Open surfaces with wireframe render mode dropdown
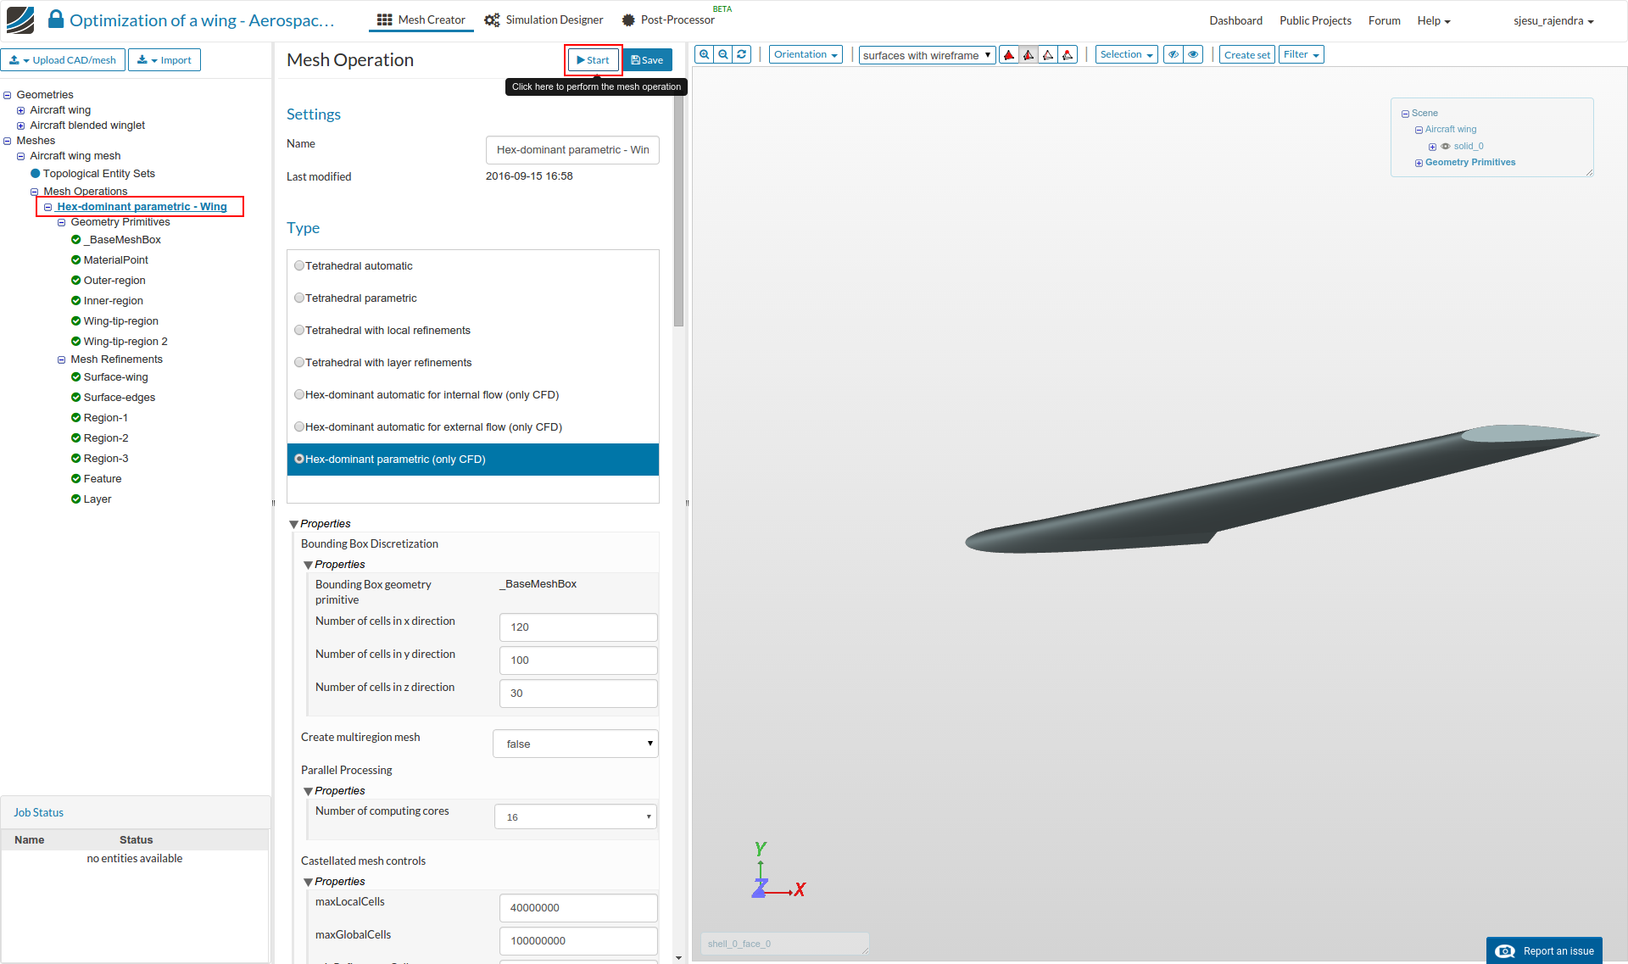The height and width of the screenshot is (964, 1628). click(927, 55)
